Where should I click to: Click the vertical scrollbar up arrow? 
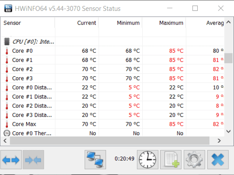pos(229,22)
